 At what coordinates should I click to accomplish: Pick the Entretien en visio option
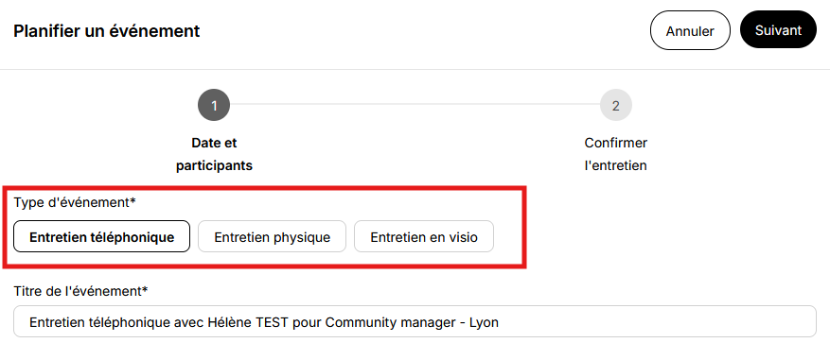(x=424, y=237)
